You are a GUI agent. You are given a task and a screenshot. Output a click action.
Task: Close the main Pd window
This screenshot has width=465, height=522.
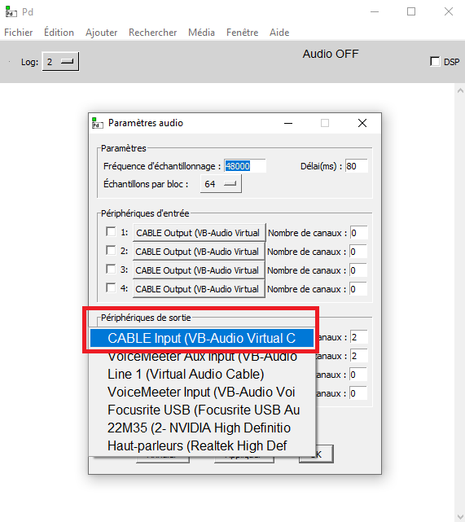coord(449,11)
